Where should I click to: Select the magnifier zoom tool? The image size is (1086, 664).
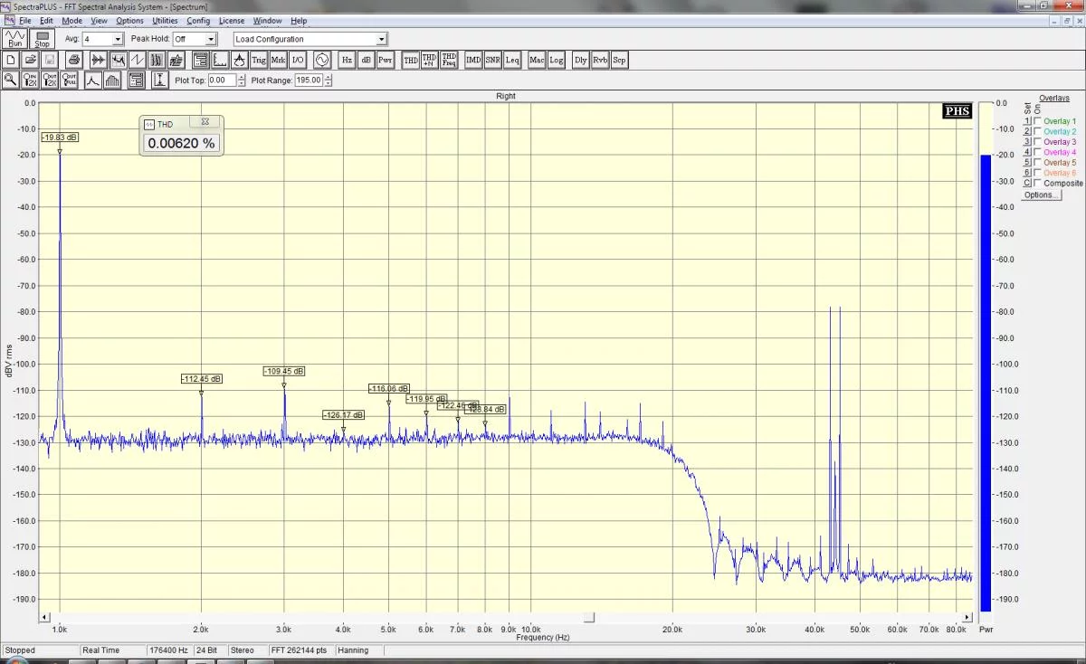pyautogui.click(x=11, y=80)
